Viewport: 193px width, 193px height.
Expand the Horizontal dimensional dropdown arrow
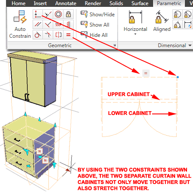[x=135, y=34]
